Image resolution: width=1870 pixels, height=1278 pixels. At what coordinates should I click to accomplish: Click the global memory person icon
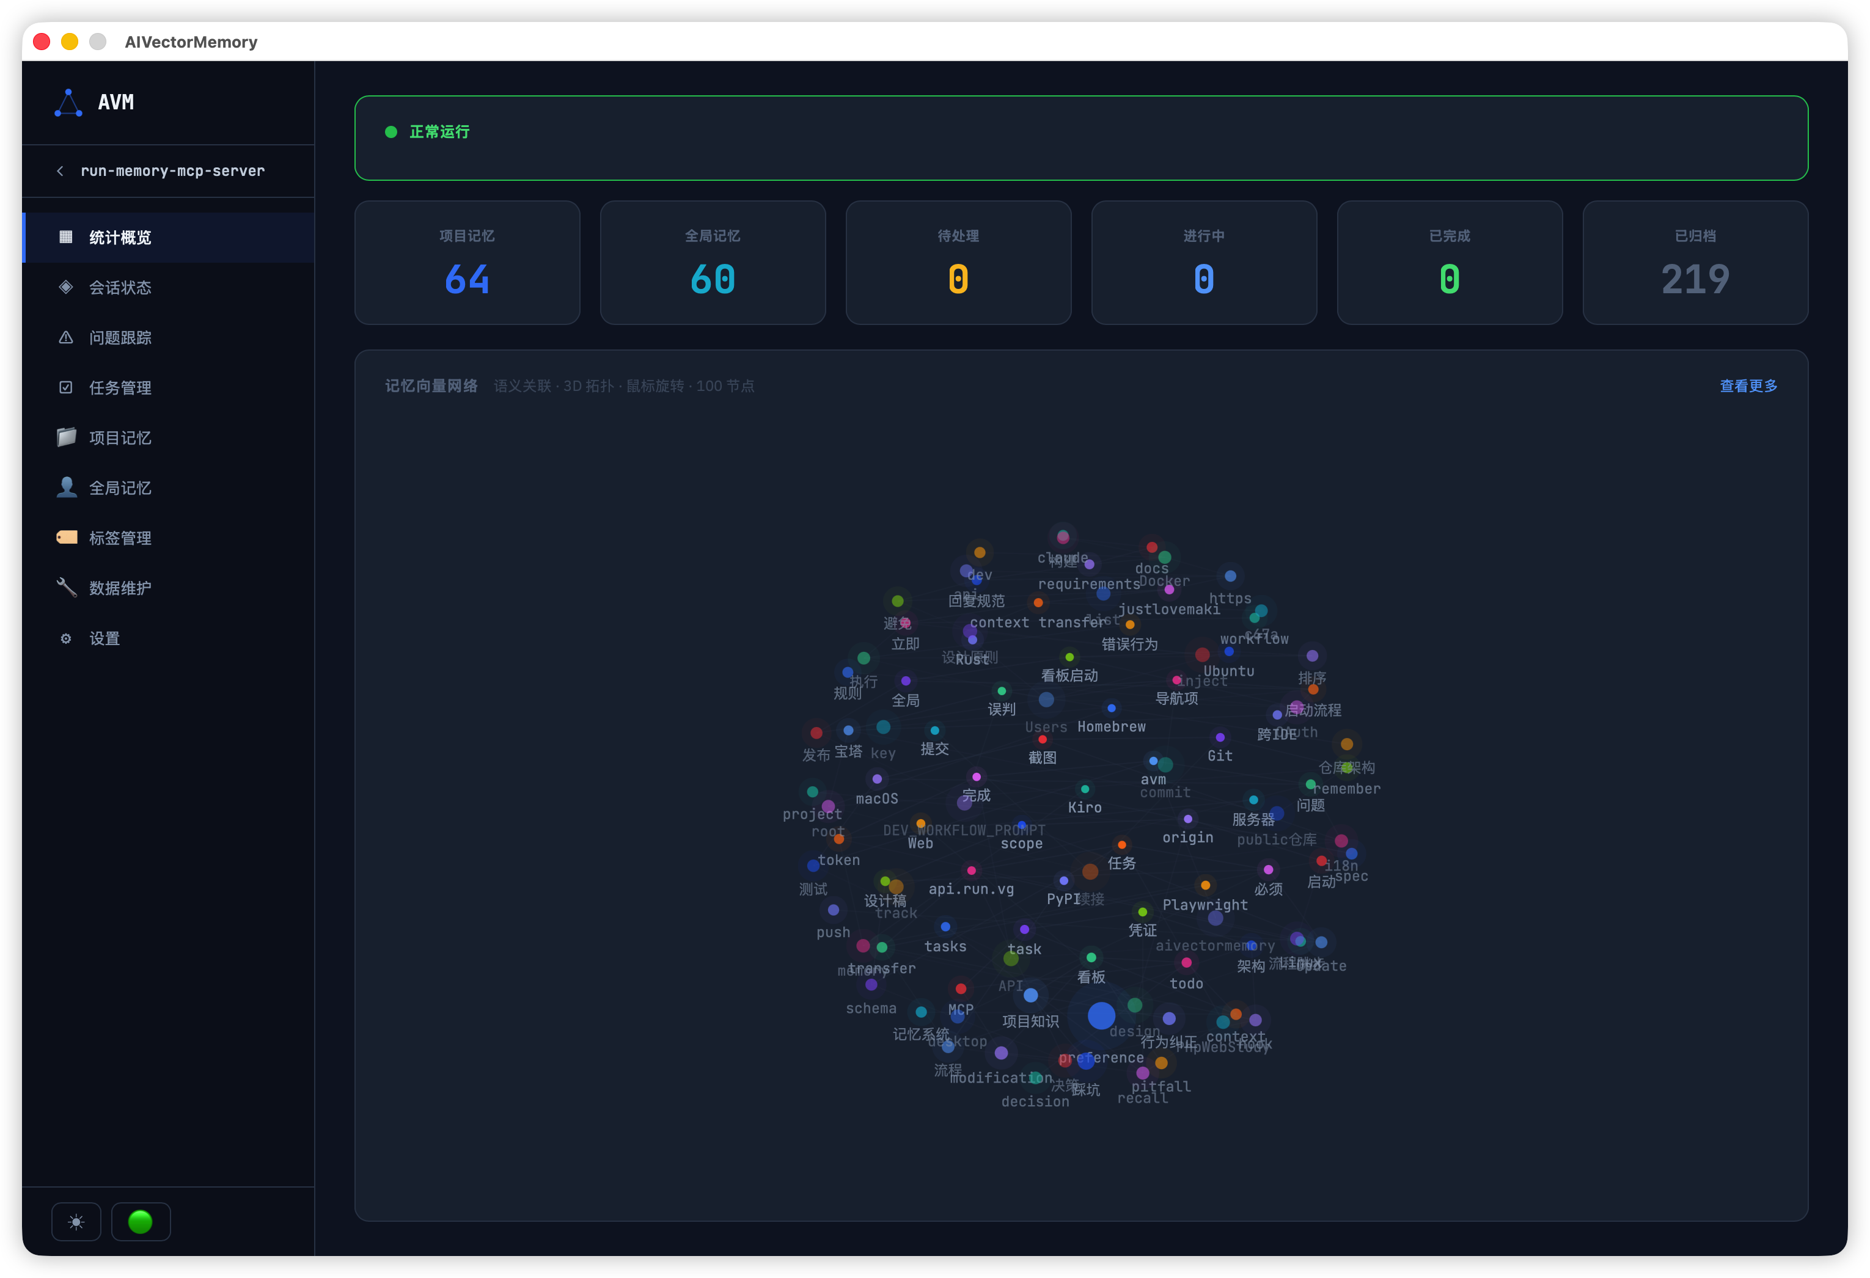click(x=66, y=487)
